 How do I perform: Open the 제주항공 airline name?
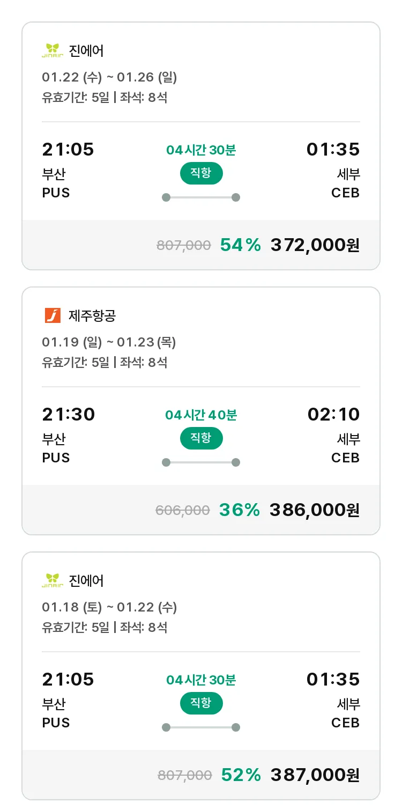[x=92, y=316]
